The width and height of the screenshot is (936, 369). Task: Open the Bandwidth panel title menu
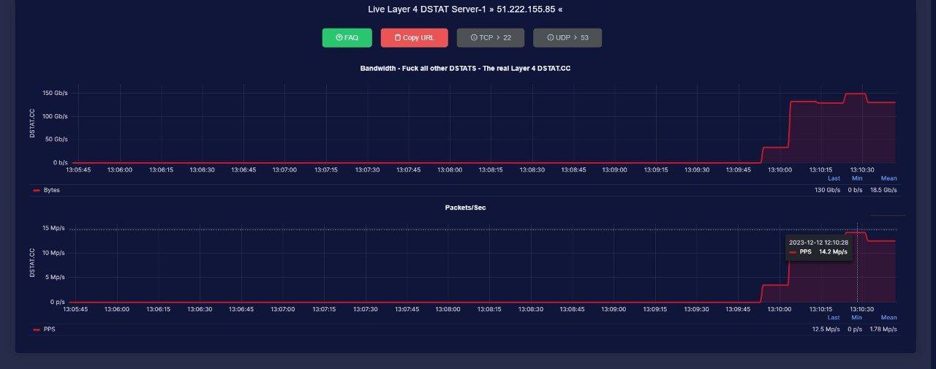pyautogui.click(x=470, y=68)
